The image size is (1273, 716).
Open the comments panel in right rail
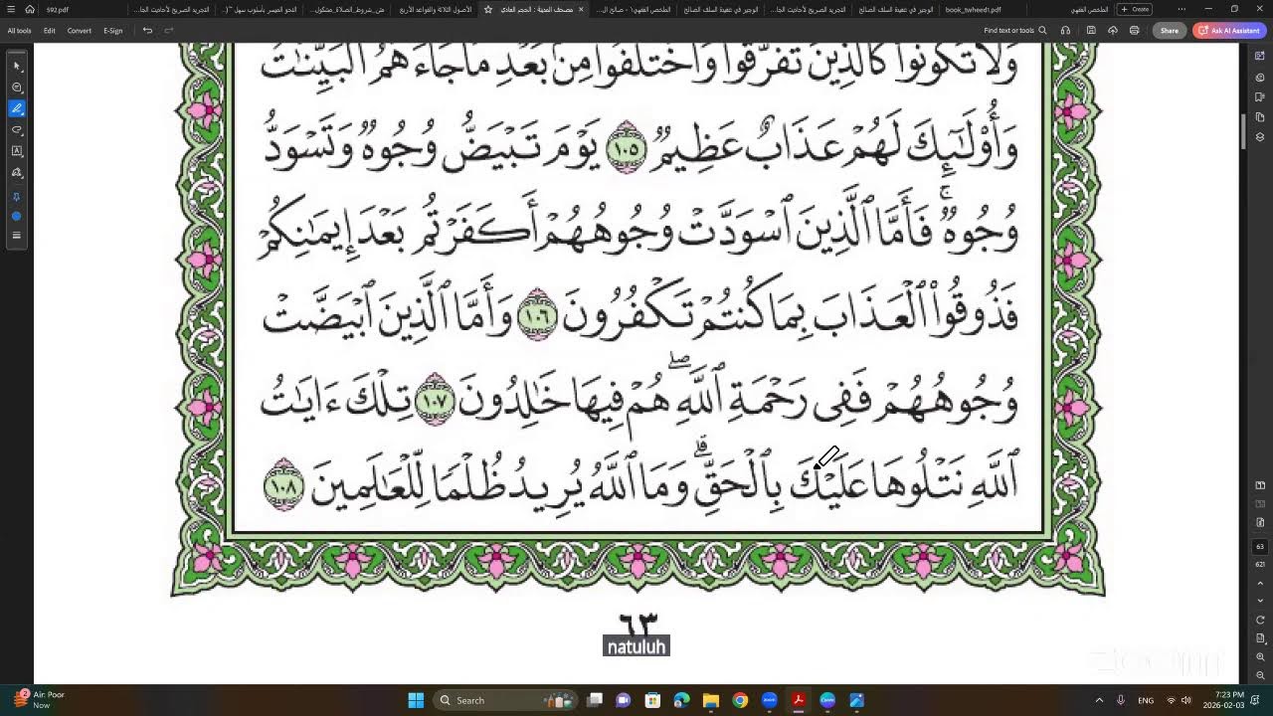pos(1260,78)
